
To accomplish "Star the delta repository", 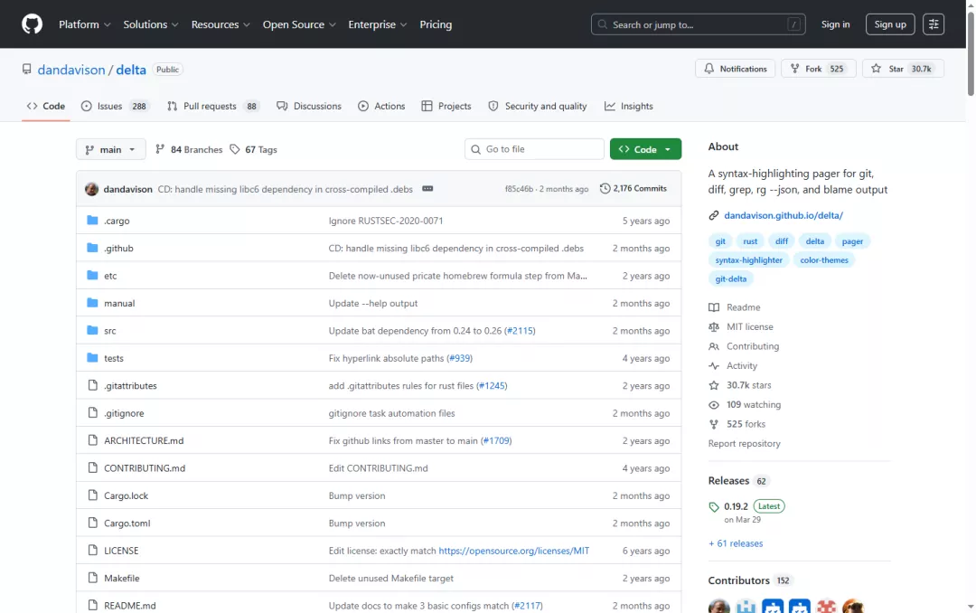I will pyautogui.click(x=903, y=69).
